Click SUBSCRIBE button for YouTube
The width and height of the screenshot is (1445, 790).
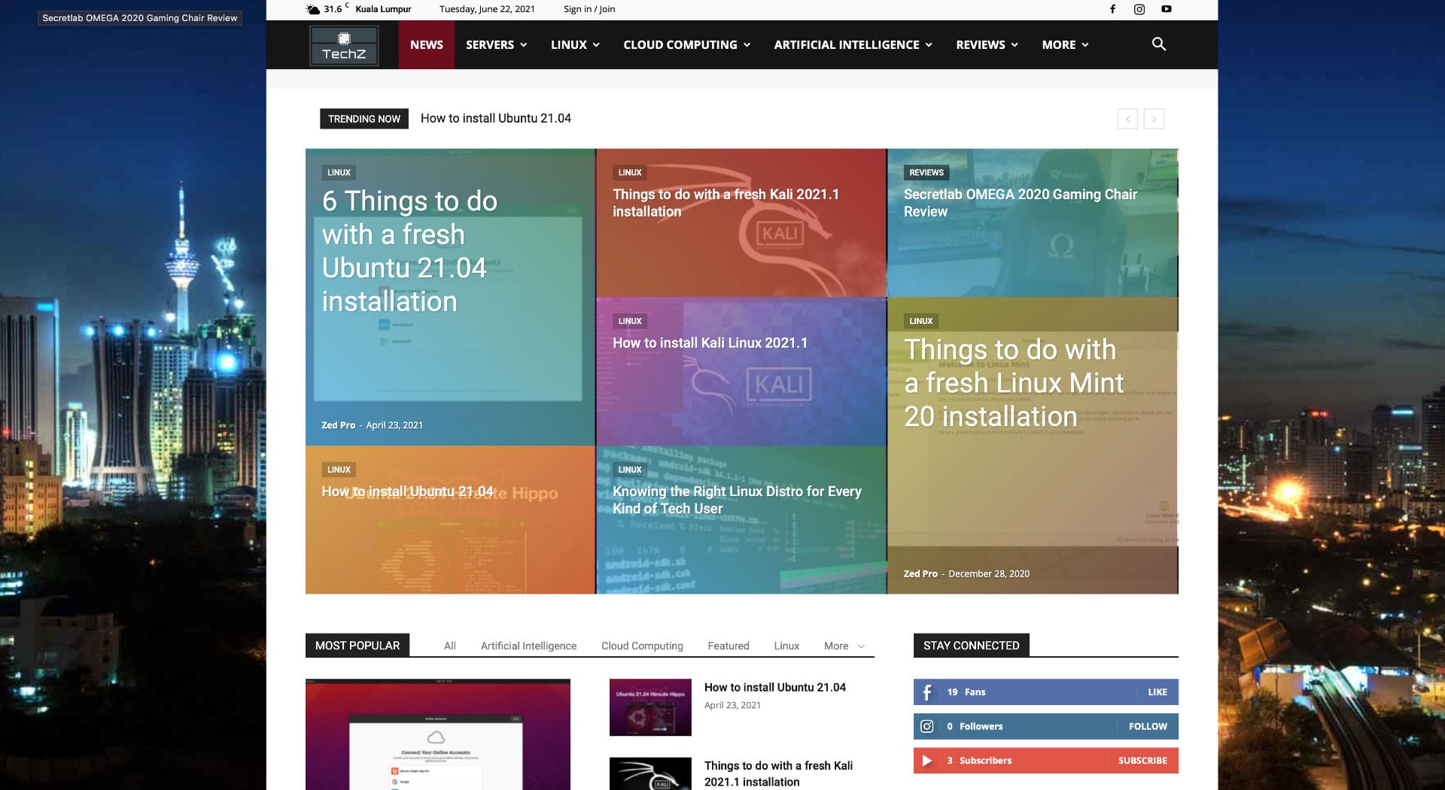point(1142,761)
